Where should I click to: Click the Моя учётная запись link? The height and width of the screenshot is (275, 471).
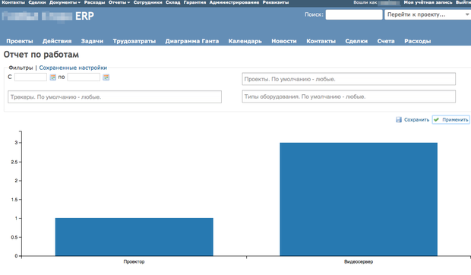tap(428, 2)
